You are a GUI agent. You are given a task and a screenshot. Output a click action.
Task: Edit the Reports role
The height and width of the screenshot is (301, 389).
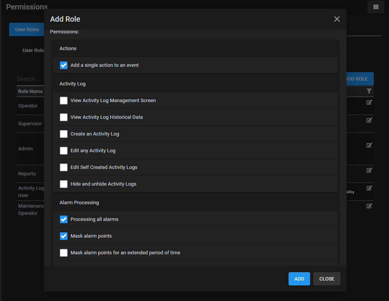tap(369, 170)
